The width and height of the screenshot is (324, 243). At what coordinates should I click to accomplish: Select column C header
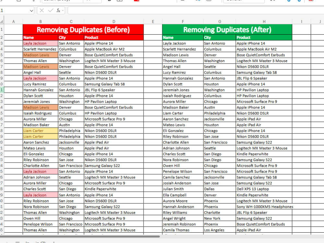tap(71, 21)
